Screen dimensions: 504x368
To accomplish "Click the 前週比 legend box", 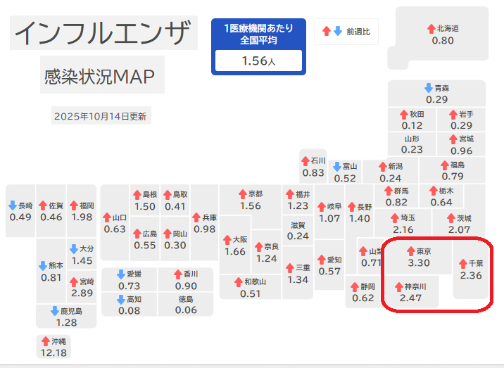I will pos(345,32).
